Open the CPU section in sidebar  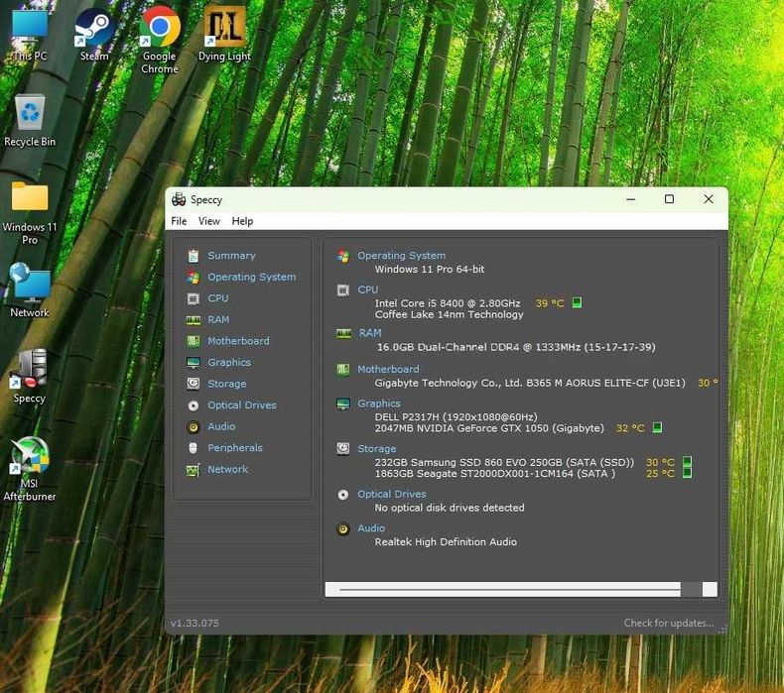(217, 298)
